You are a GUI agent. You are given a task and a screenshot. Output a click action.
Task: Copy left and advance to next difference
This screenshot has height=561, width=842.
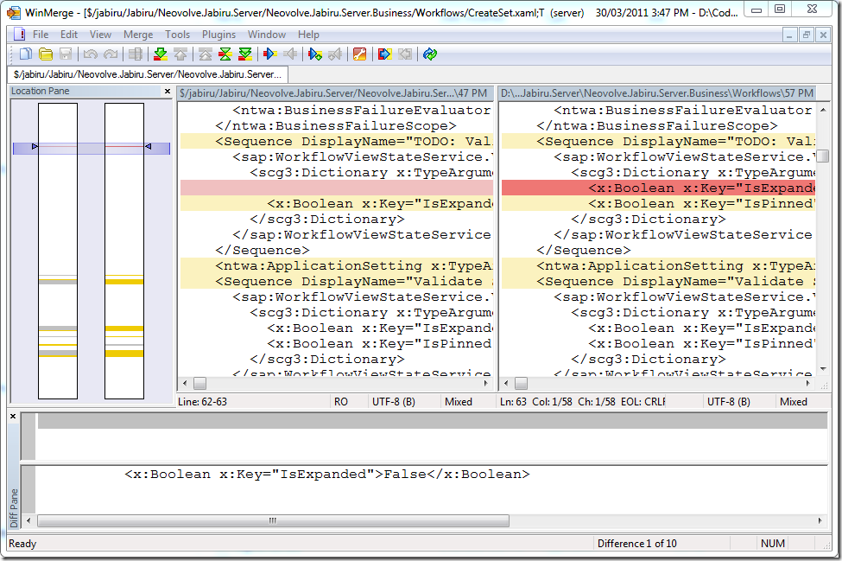tap(335, 54)
